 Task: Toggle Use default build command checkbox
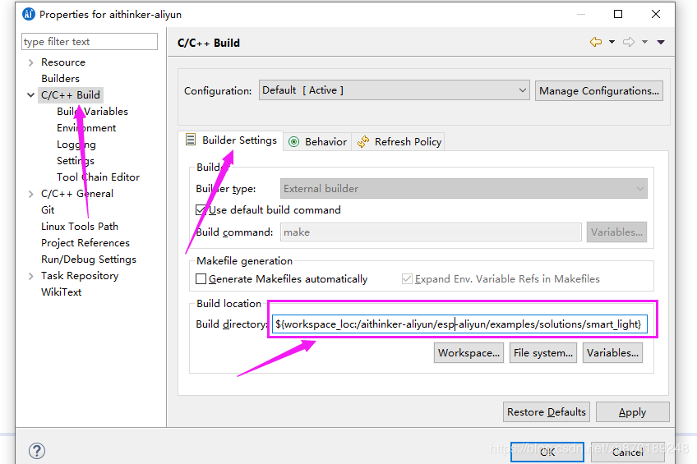coord(201,210)
